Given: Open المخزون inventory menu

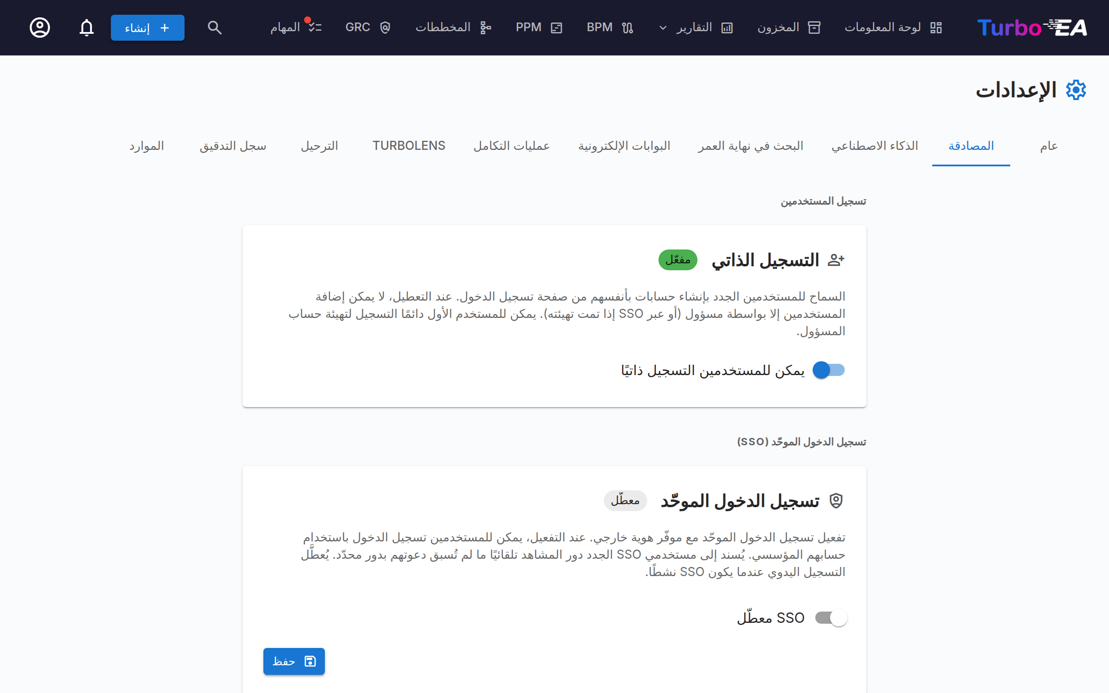Looking at the screenshot, I should click(789, 27).
